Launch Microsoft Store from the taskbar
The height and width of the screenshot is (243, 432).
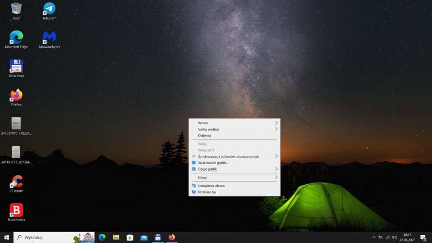[x=130, y=237]
